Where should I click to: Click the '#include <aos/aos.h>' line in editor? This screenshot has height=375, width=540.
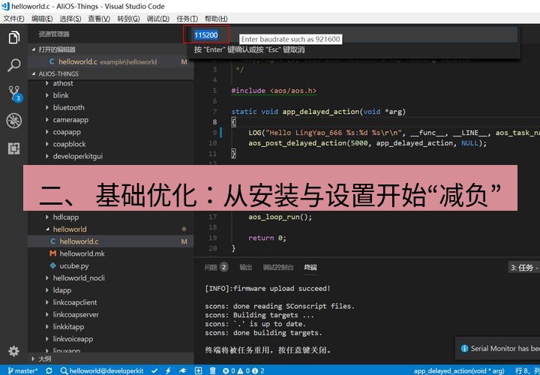tap(274, 91)
